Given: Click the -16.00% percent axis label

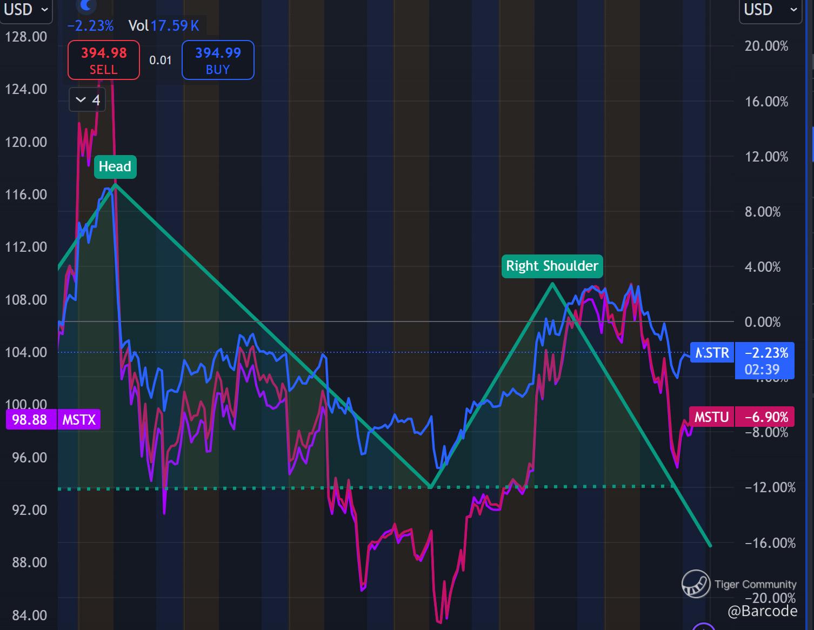Looking at the screenshot, I should [770, 543].
